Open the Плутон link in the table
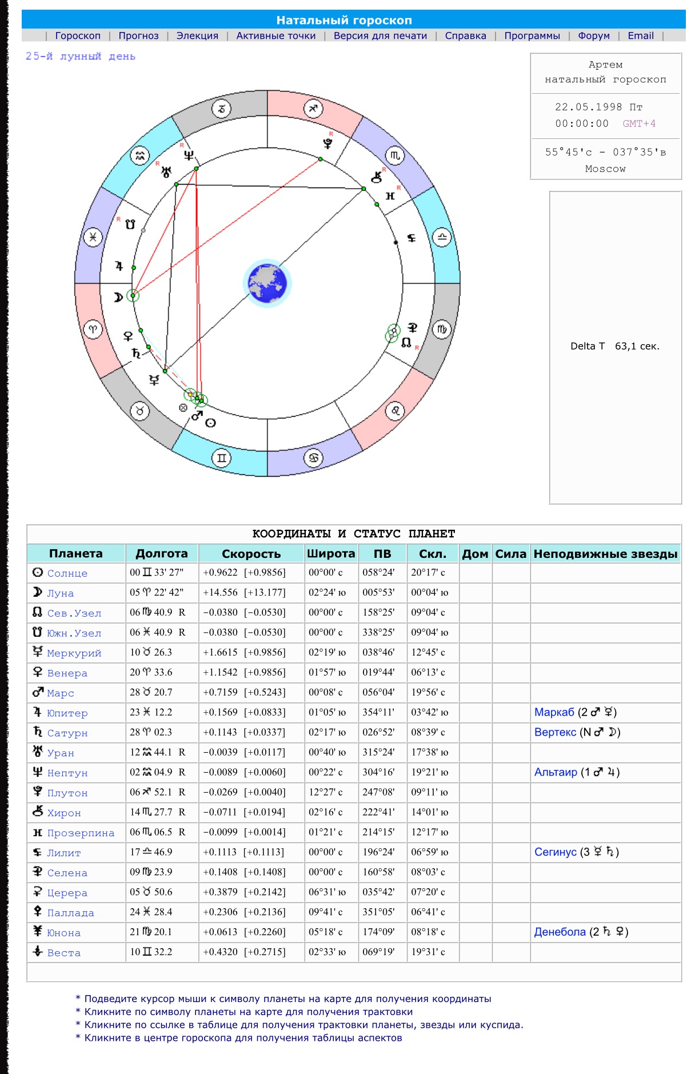Screen dimensions: 699x1074 click(67, 793)
